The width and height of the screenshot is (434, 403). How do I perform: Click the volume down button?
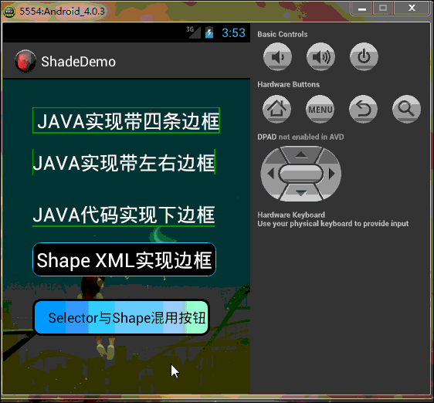[277, 56]
